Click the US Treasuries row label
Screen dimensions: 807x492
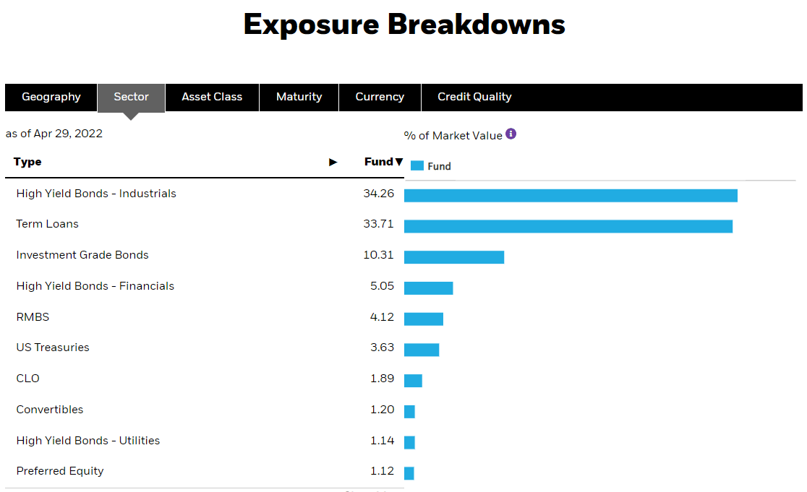(53, 348)
